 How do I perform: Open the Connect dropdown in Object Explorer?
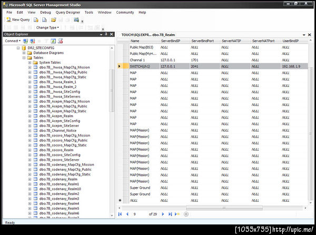pos(13,41)
